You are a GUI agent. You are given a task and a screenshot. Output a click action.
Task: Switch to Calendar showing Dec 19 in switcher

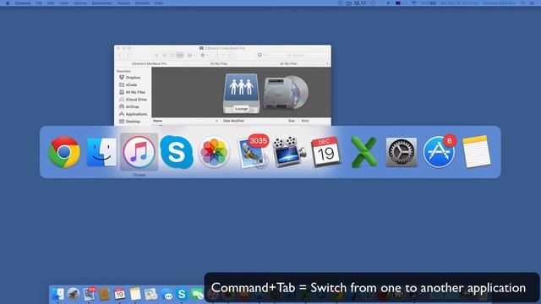326,152
